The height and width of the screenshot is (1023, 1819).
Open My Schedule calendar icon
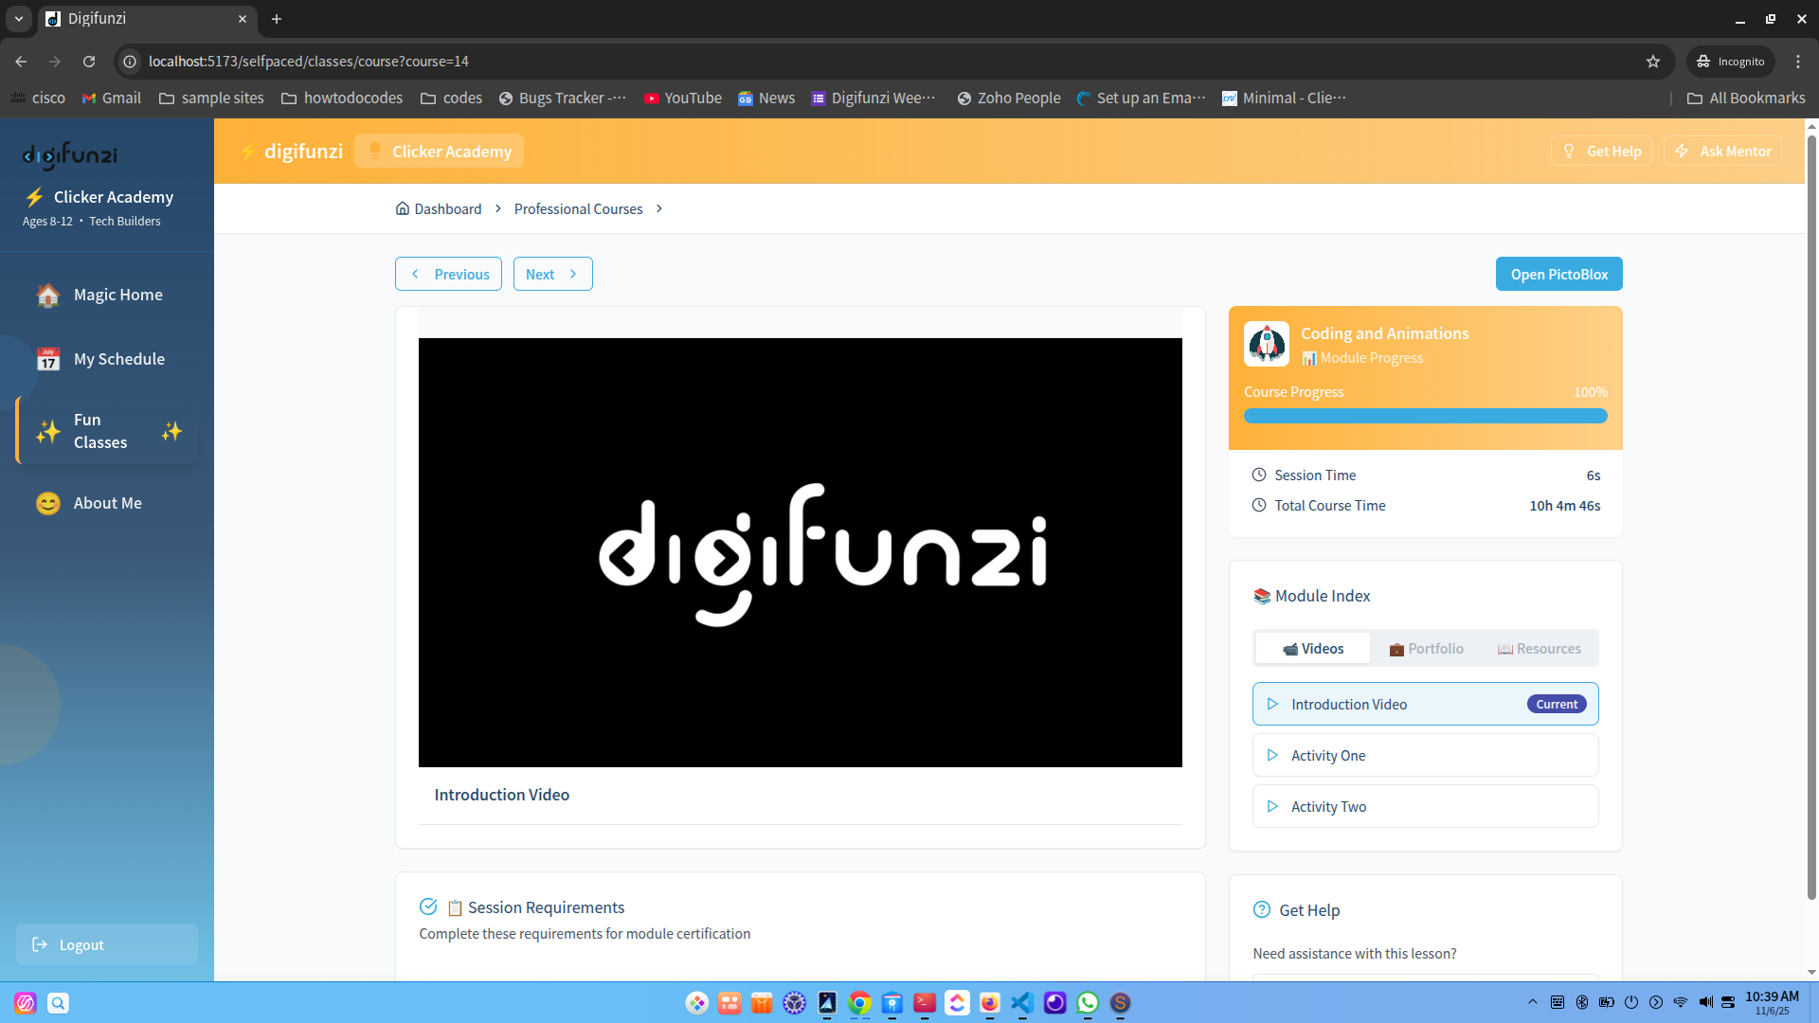pos(48,360)
